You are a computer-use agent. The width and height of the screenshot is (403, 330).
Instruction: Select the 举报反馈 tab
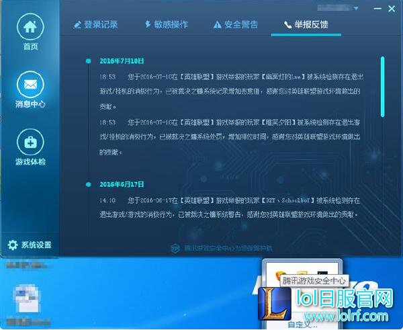[x=306, y=25]
